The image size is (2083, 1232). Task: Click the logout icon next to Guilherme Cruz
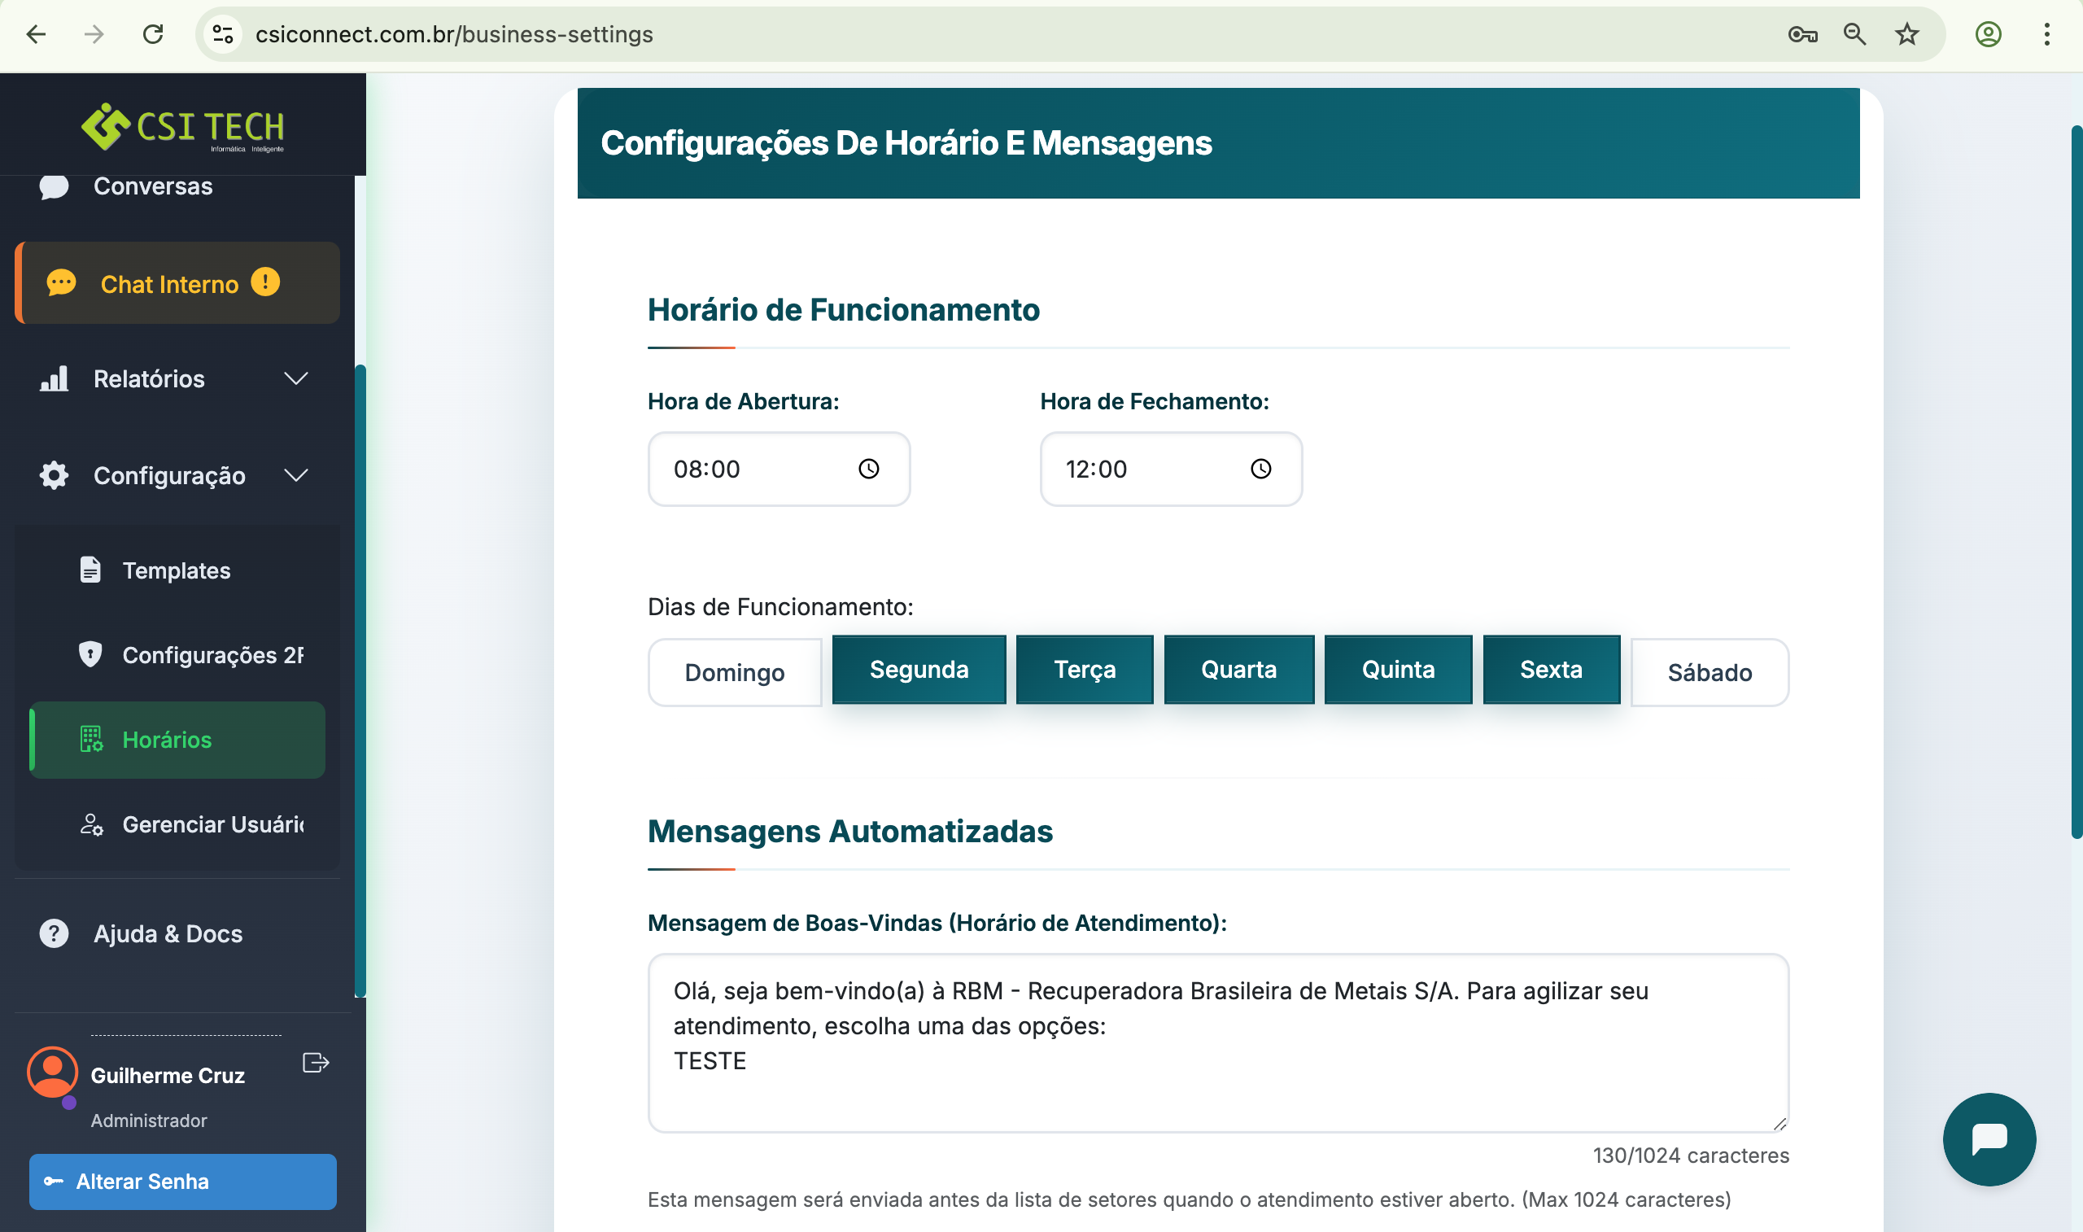pos(315,1063)
